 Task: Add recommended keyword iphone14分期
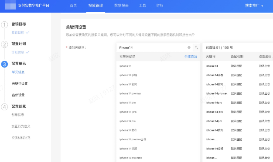pos(128,149)
